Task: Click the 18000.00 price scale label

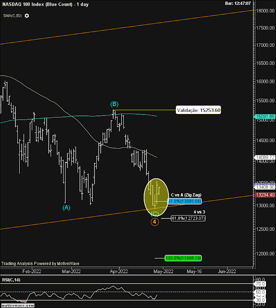Action: tap(265, 11)
